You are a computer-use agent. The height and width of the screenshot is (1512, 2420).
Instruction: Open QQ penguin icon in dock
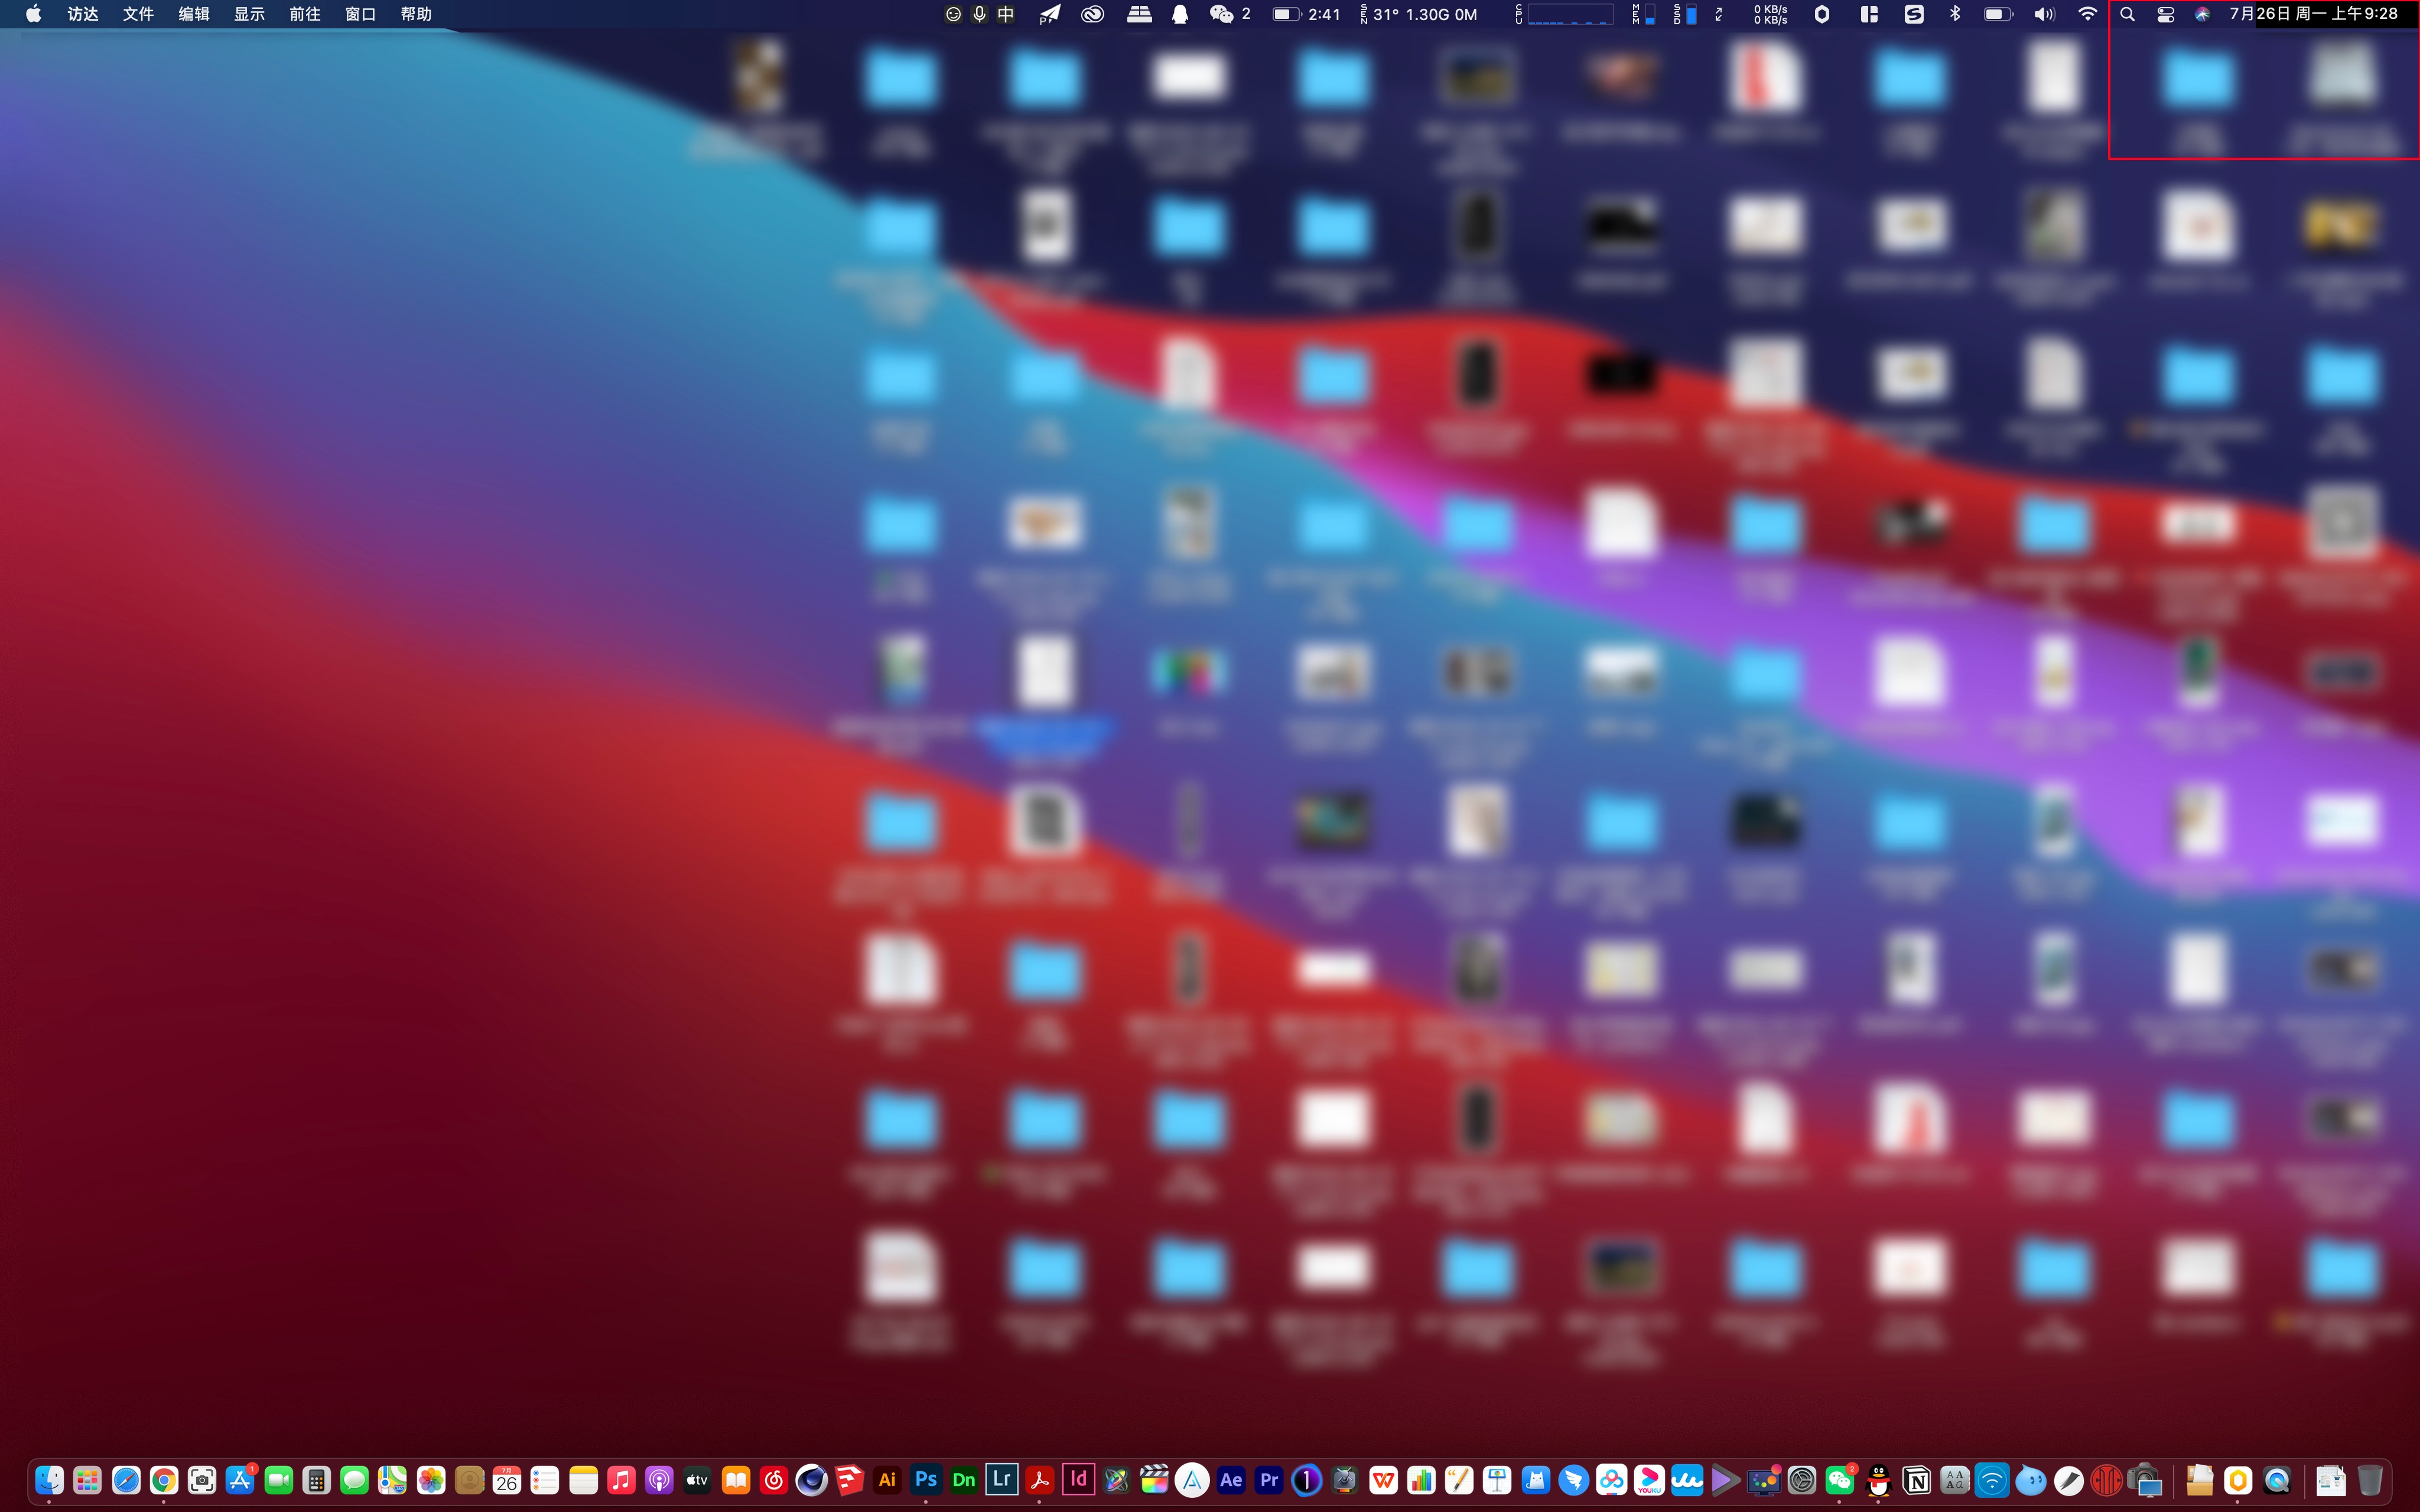(1879, 1480)
